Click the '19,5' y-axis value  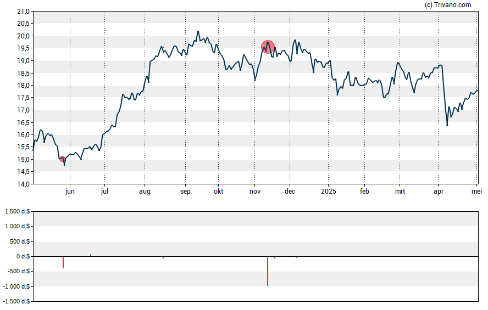(23, 48)
